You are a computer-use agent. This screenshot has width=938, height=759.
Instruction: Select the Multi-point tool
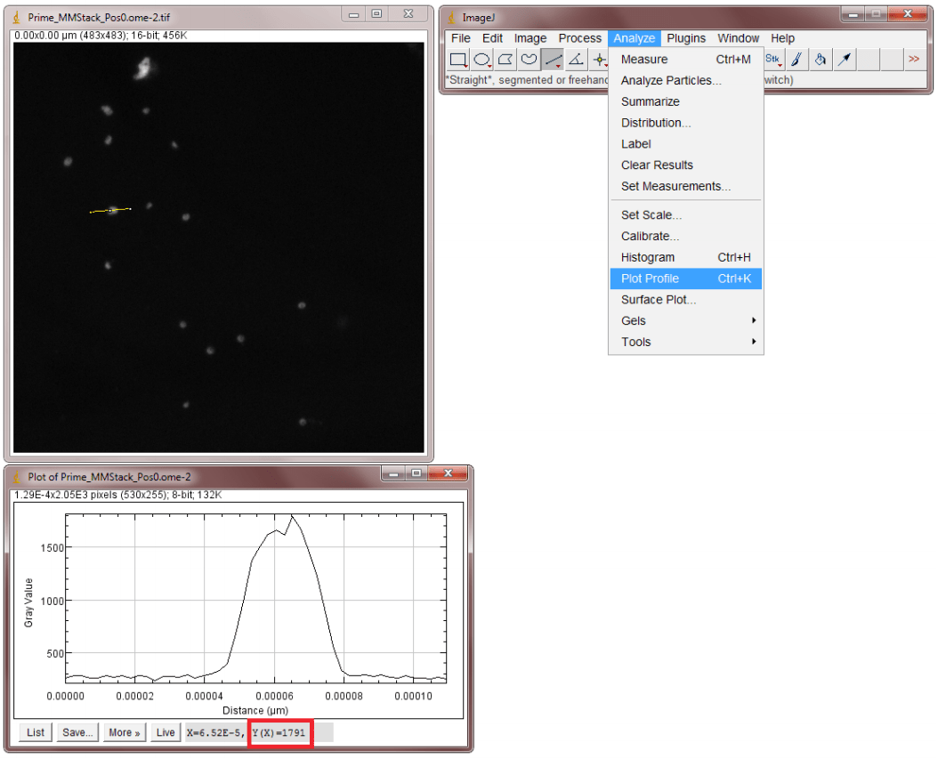click(599, 60)
